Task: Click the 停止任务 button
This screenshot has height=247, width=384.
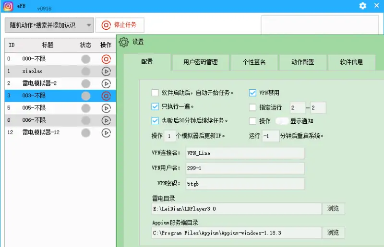Action: click(120, 25)
